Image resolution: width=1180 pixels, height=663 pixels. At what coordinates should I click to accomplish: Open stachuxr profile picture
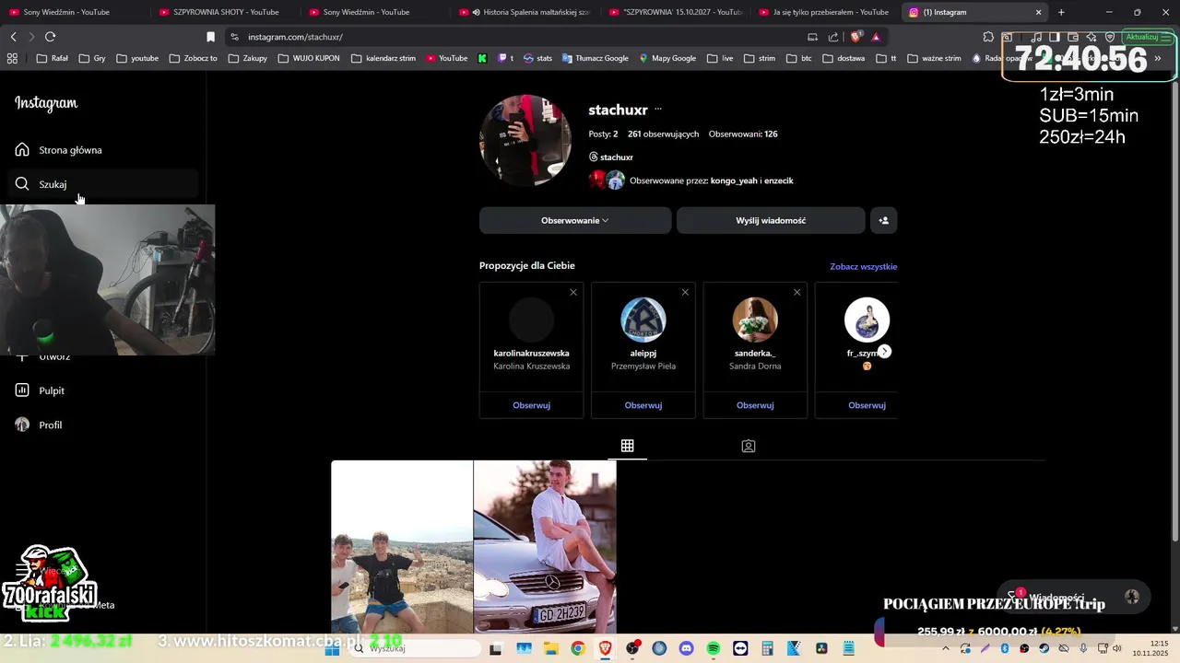pos(525,140)
